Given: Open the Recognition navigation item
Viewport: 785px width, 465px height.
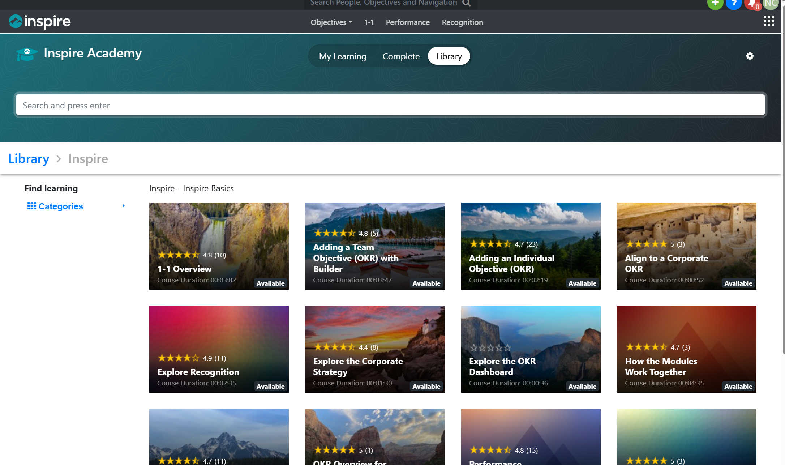Looking at the screenshot, I should [x=462, y=22].
